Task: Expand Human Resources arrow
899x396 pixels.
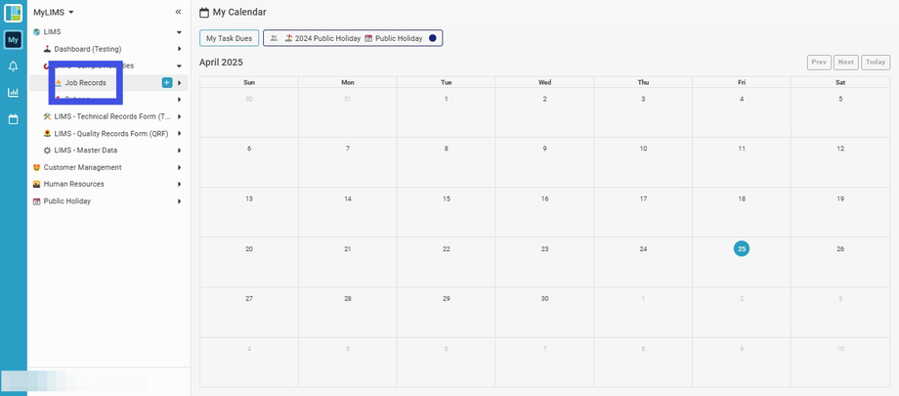Action: click(179, 184)
